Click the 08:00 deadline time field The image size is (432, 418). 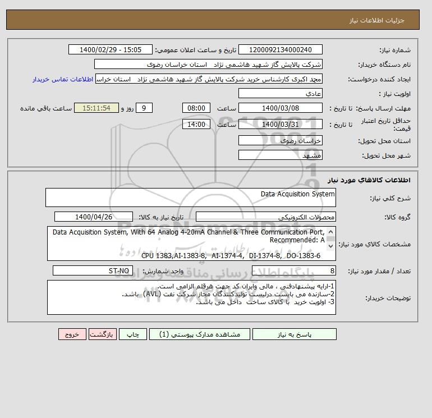tap(196, 108)
